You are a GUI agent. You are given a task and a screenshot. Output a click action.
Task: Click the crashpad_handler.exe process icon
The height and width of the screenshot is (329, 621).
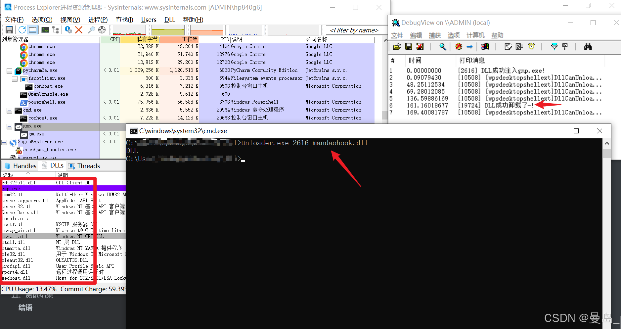click(19, 150)
